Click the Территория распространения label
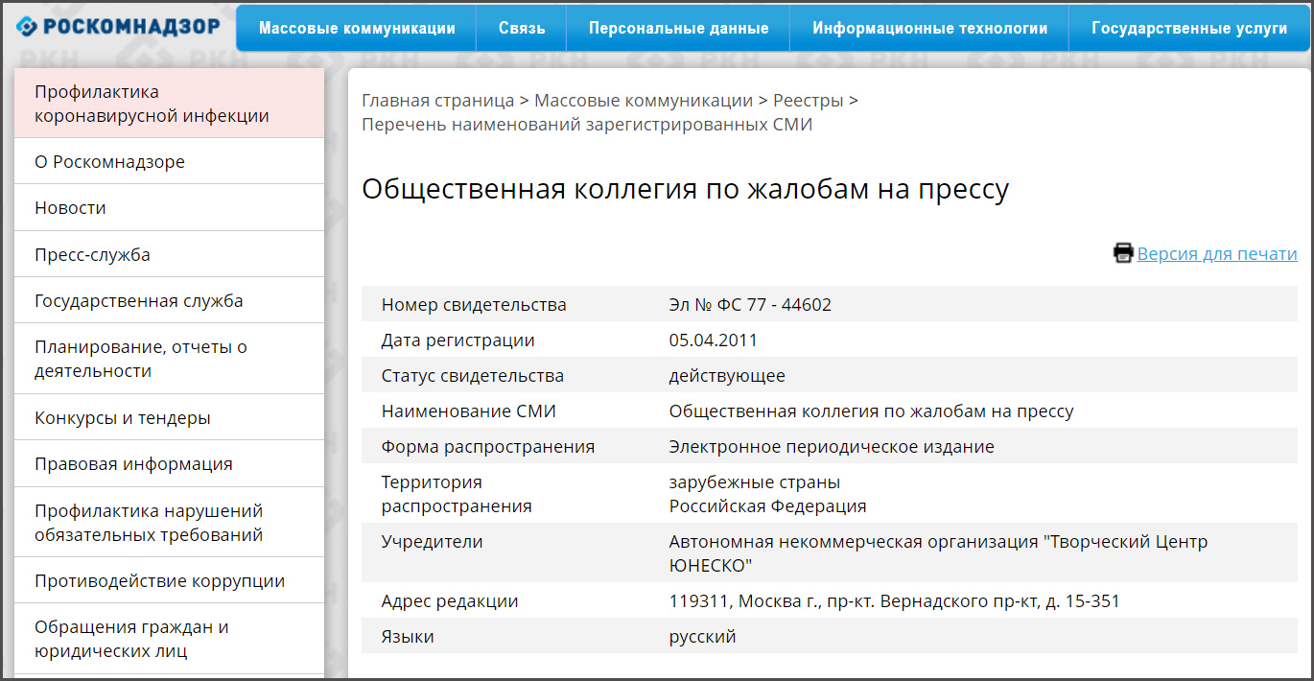 457,494
